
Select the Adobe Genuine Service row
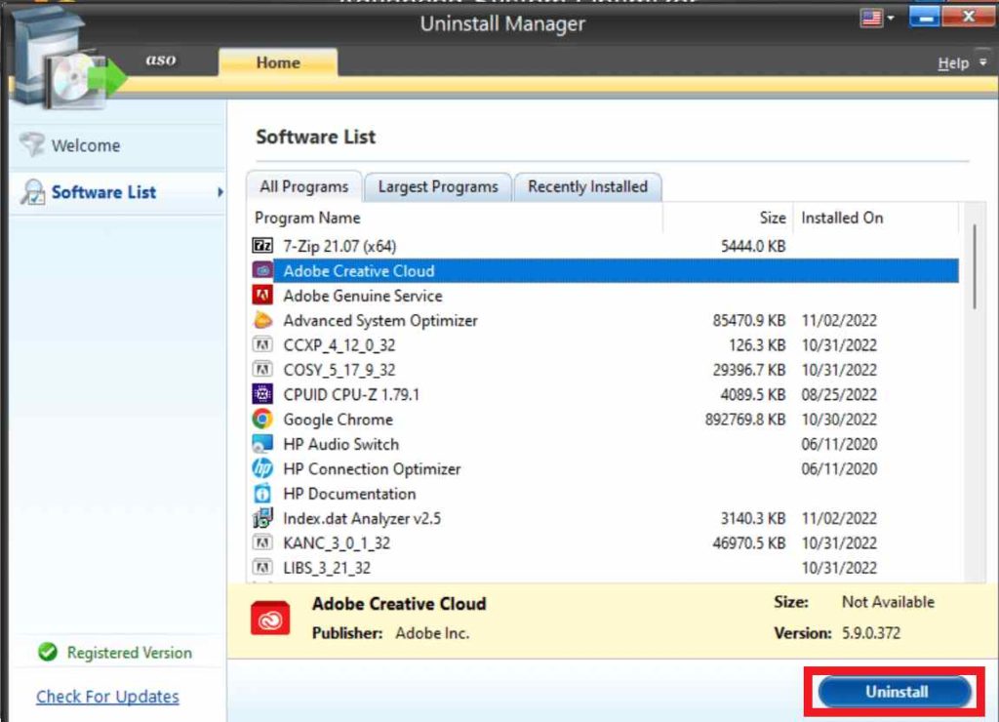[x=604, y=296]
